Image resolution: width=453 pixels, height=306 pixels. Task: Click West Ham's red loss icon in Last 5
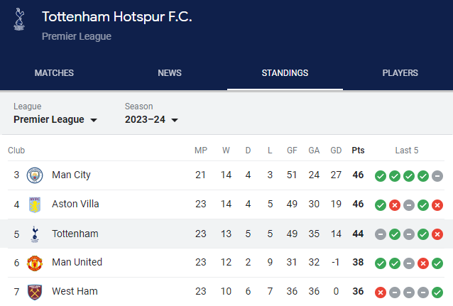pos(381,293)
